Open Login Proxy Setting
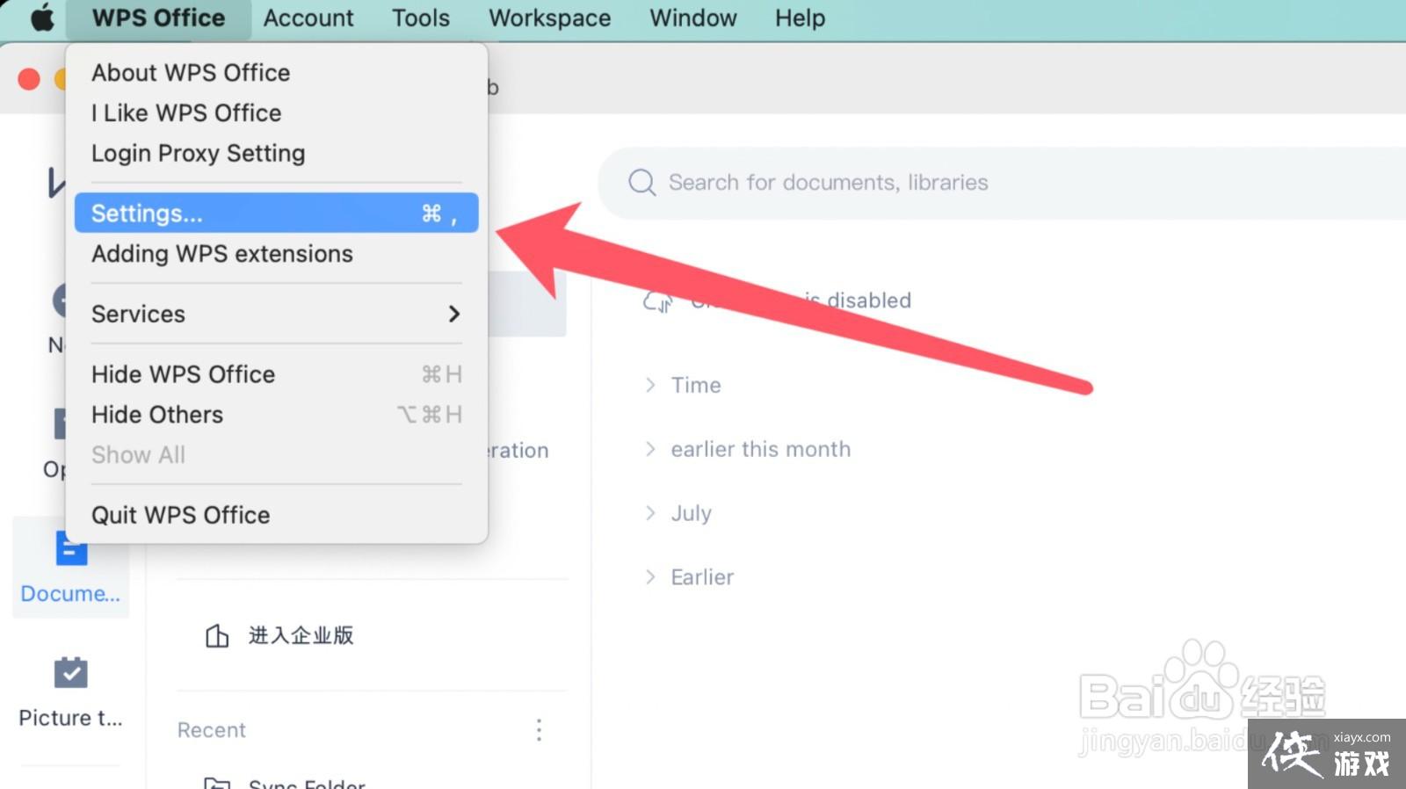Viewport: 1406px width, 789px height. point(277,153)
